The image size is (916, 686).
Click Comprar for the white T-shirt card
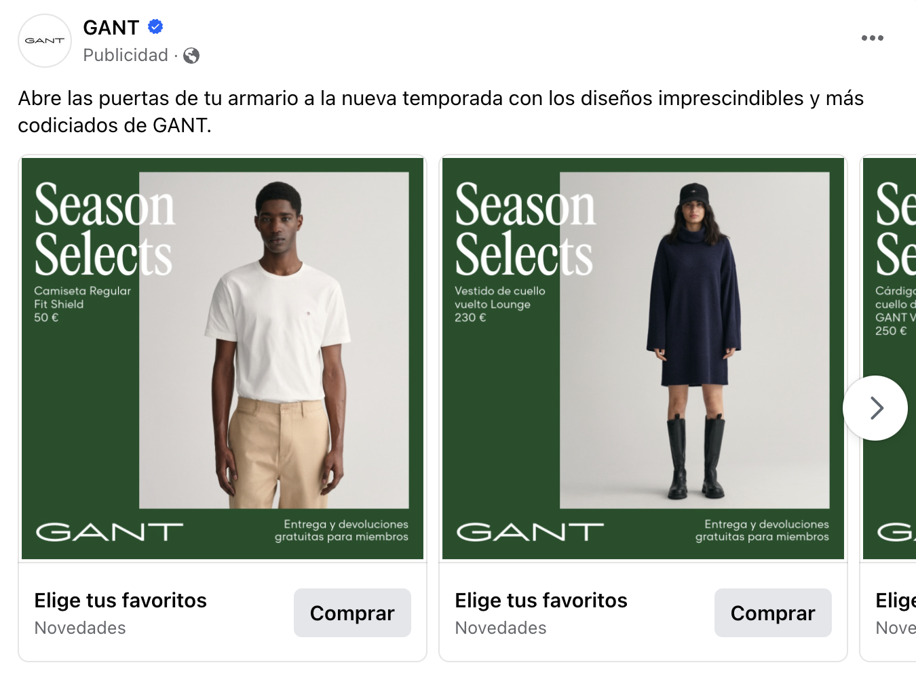click(x=352, y=613)
